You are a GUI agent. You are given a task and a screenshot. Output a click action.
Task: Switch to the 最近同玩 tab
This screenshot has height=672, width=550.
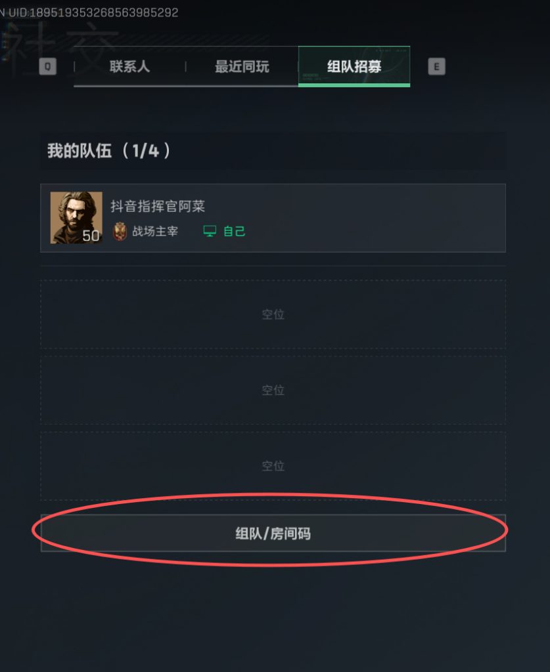(242, 66)
